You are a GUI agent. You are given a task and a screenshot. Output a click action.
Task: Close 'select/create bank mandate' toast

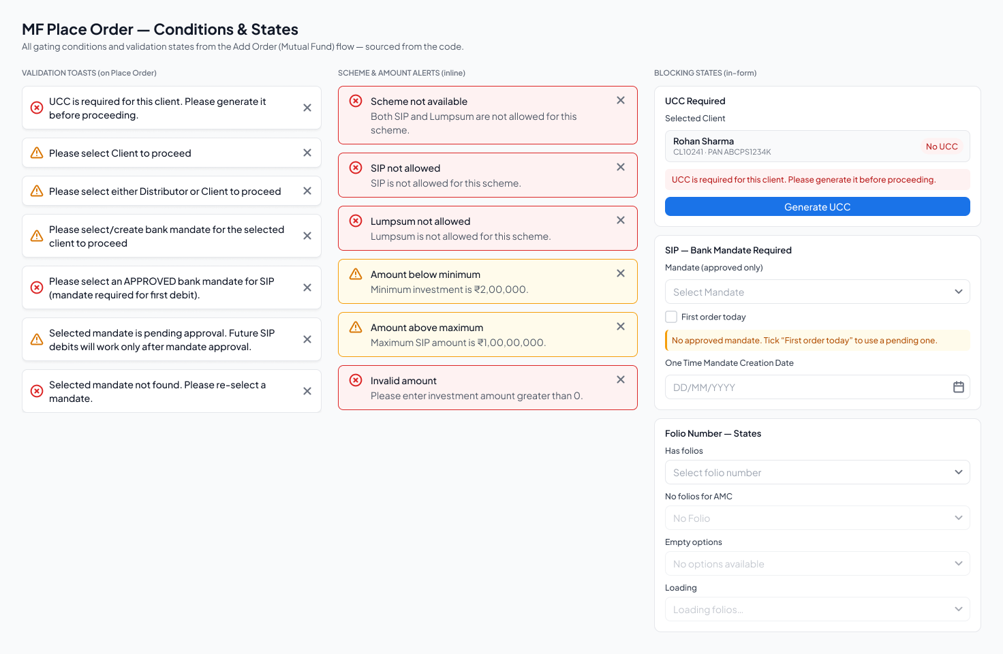[x=307, y=236]
